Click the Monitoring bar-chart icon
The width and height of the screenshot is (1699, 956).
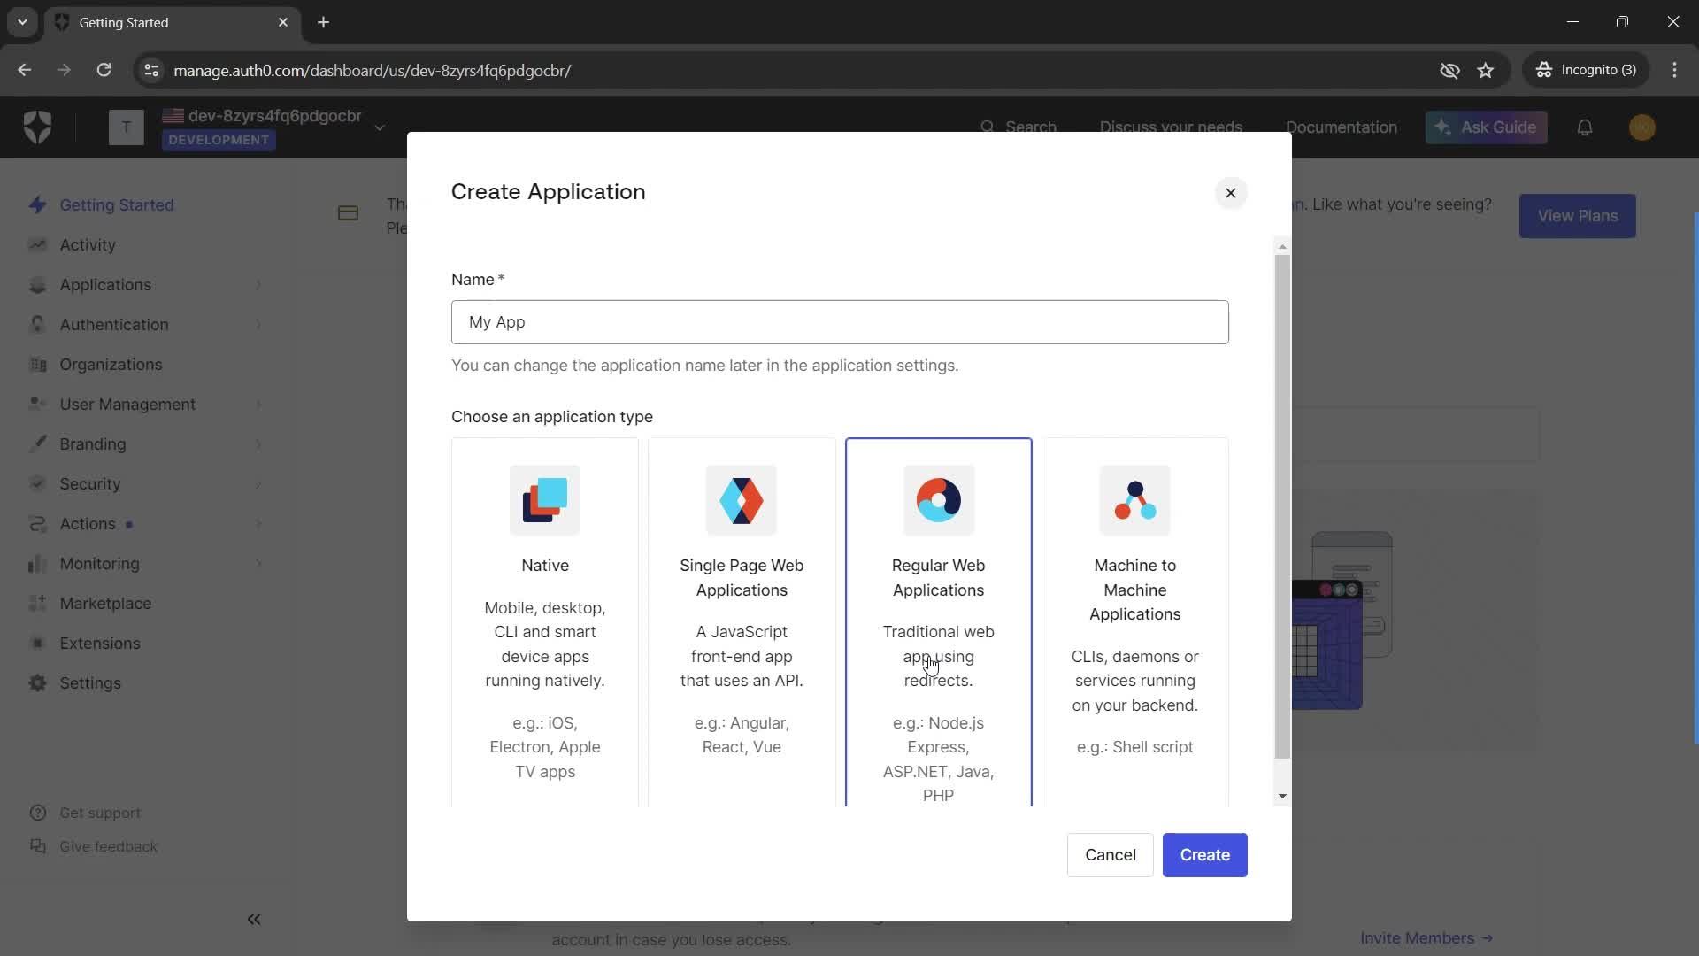(x=37, y=563)
